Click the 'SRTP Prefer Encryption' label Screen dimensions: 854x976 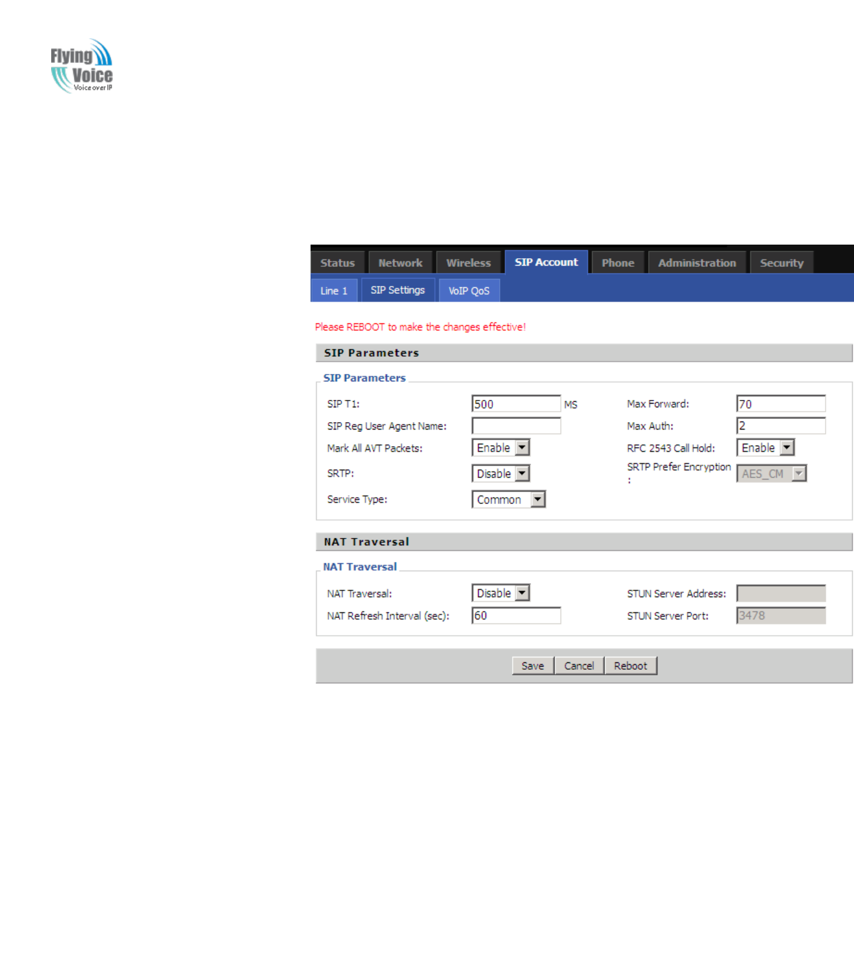679,467
